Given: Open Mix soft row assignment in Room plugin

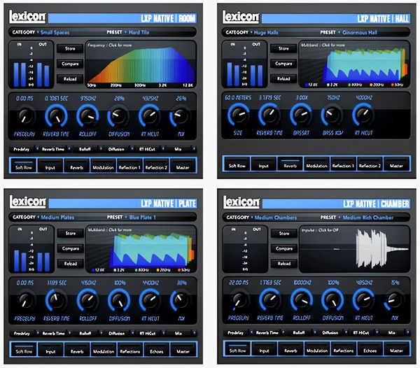Looking at the screenshot, I should [x=181, y=149].
